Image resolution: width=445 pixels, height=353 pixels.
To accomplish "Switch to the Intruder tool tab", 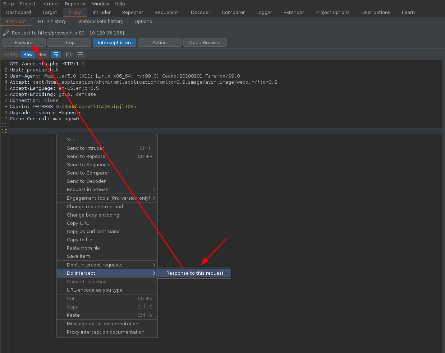I will pyautogui.click(x=102, y=13).
